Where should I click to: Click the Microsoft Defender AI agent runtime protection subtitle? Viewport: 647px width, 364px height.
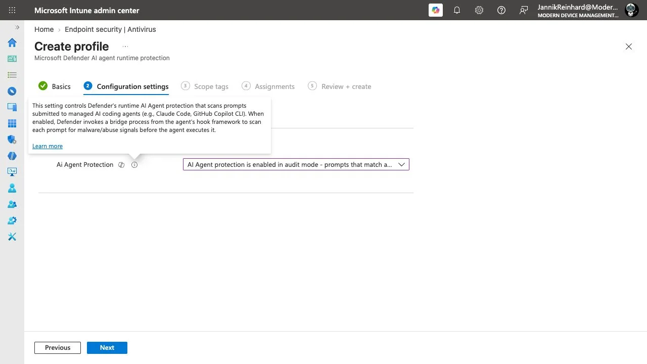point(102,58)
